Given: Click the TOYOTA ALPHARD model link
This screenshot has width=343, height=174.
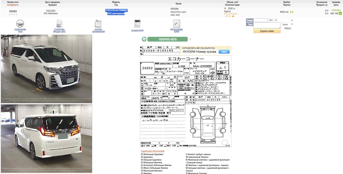Looking at the screenshot, I should point(116,10).
